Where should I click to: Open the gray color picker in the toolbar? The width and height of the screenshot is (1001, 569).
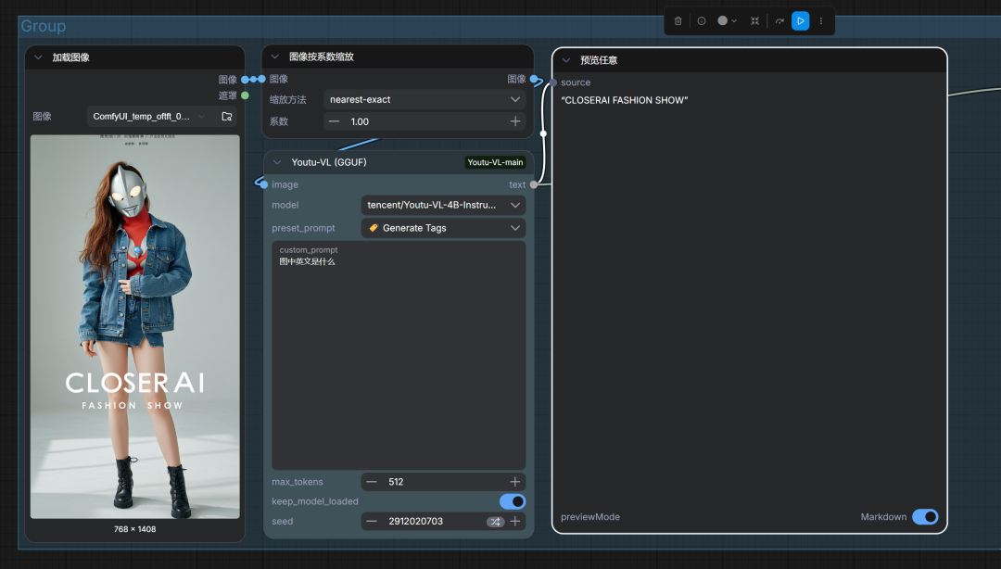(727, 21)
